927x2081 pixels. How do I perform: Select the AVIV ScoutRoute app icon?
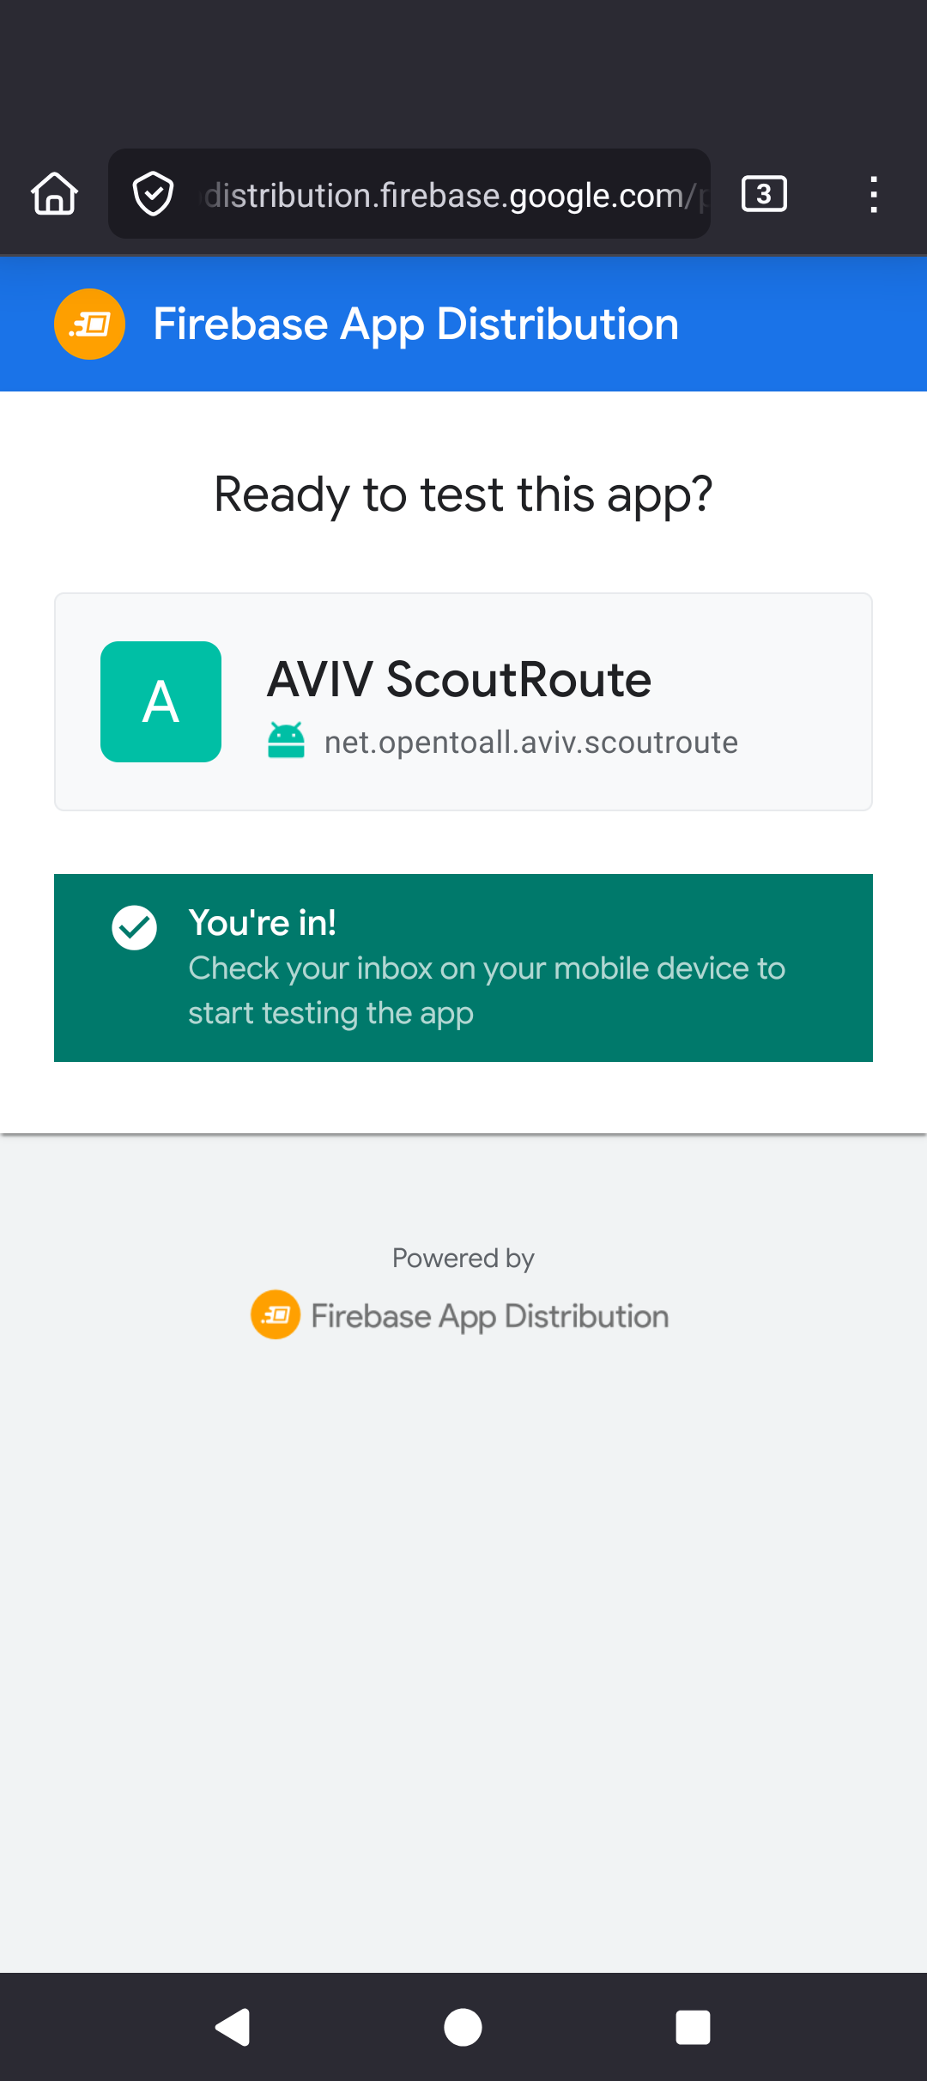[161, 701]
